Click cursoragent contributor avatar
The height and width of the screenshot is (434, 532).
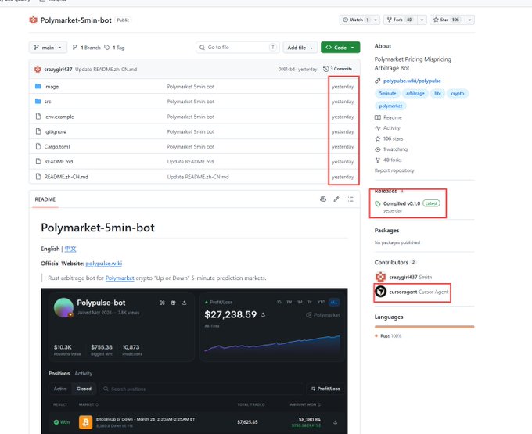(x=381, y=291)
